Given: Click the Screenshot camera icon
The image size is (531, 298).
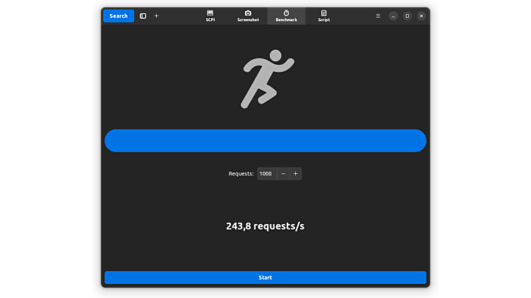Looking at the screenshot, I should click(248, 13).
